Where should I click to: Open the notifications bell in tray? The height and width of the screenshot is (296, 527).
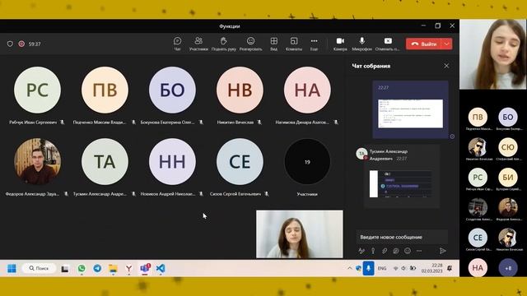point(450,268)
